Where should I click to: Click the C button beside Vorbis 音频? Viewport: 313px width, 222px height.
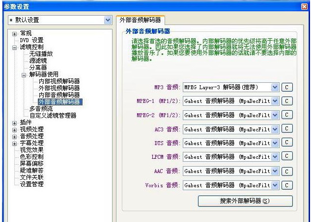coord(287,185)
